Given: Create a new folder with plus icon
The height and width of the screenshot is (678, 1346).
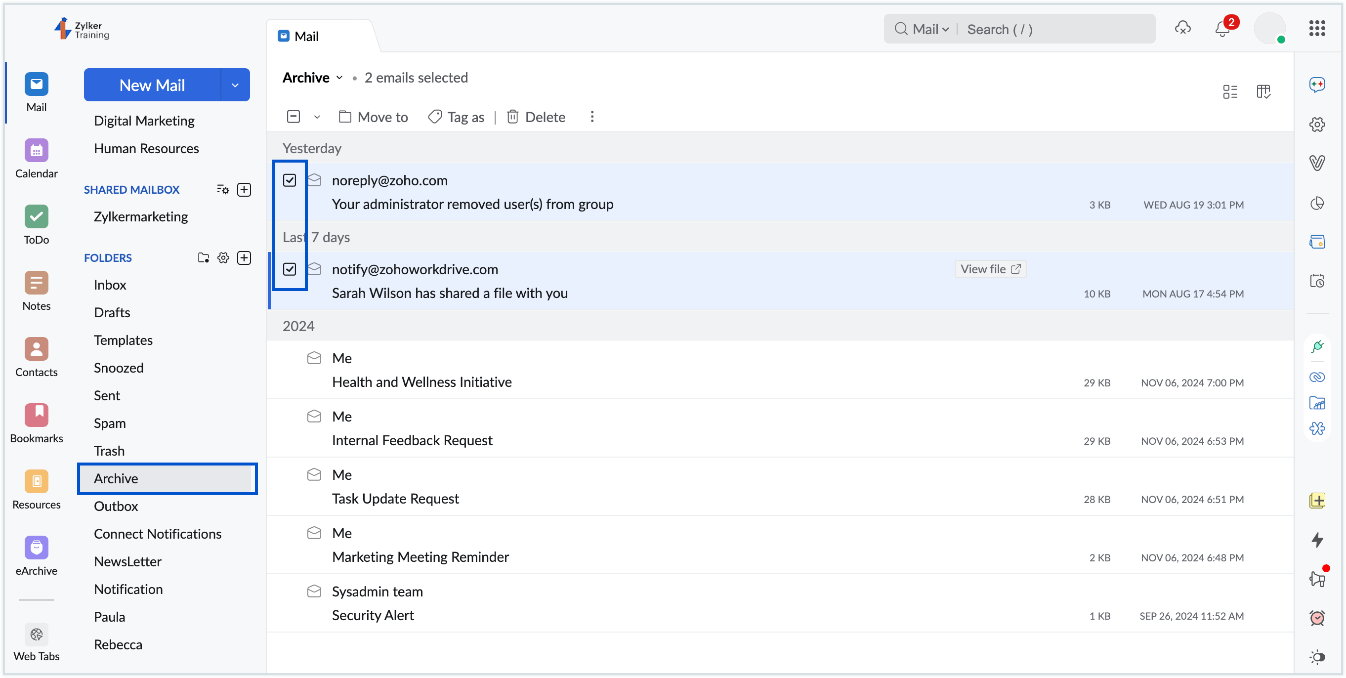Looking at the screenshot, I should (244, 258).
